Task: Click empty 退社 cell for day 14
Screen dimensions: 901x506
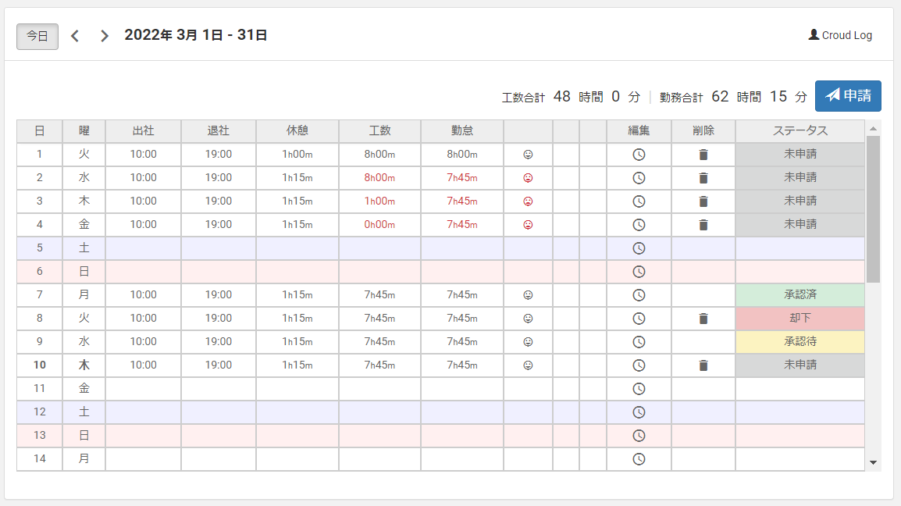Action: pyautogui.click(x=219, y=459)
